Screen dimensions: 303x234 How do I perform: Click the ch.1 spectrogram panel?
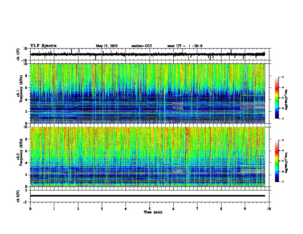pyautogui.click(x=148, y=93)
